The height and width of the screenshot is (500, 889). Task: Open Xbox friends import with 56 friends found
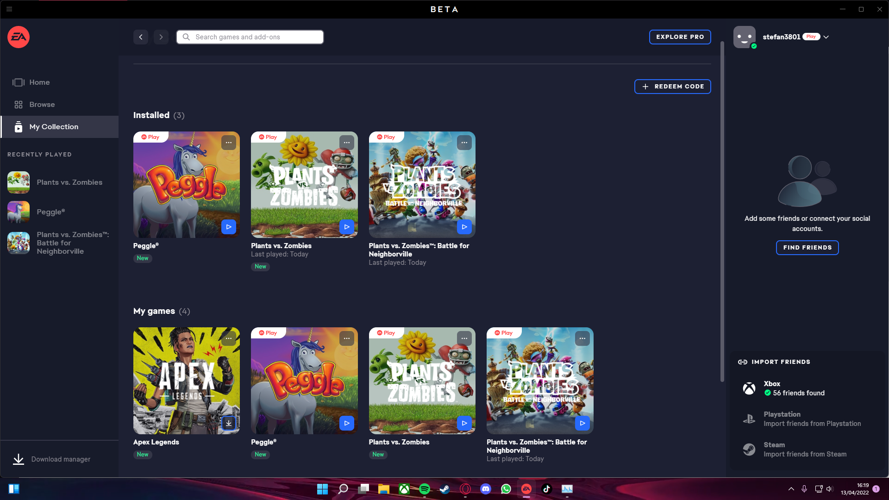pyautogui.click(x=808, y=388)
